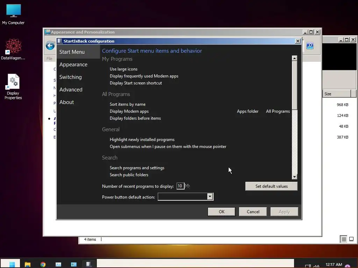
Task: Click the taskbar clock showing 12:17 AM
Action: (334, 265)
